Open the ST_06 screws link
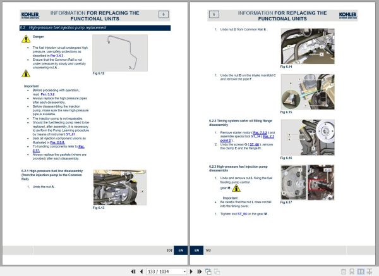The height and width of the screenshot is (276, 379). click(x=255, y=144)
